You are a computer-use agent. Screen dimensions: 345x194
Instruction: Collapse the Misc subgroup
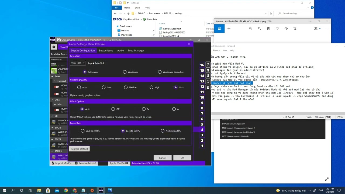pyautogui.click(x=55, y=104)
